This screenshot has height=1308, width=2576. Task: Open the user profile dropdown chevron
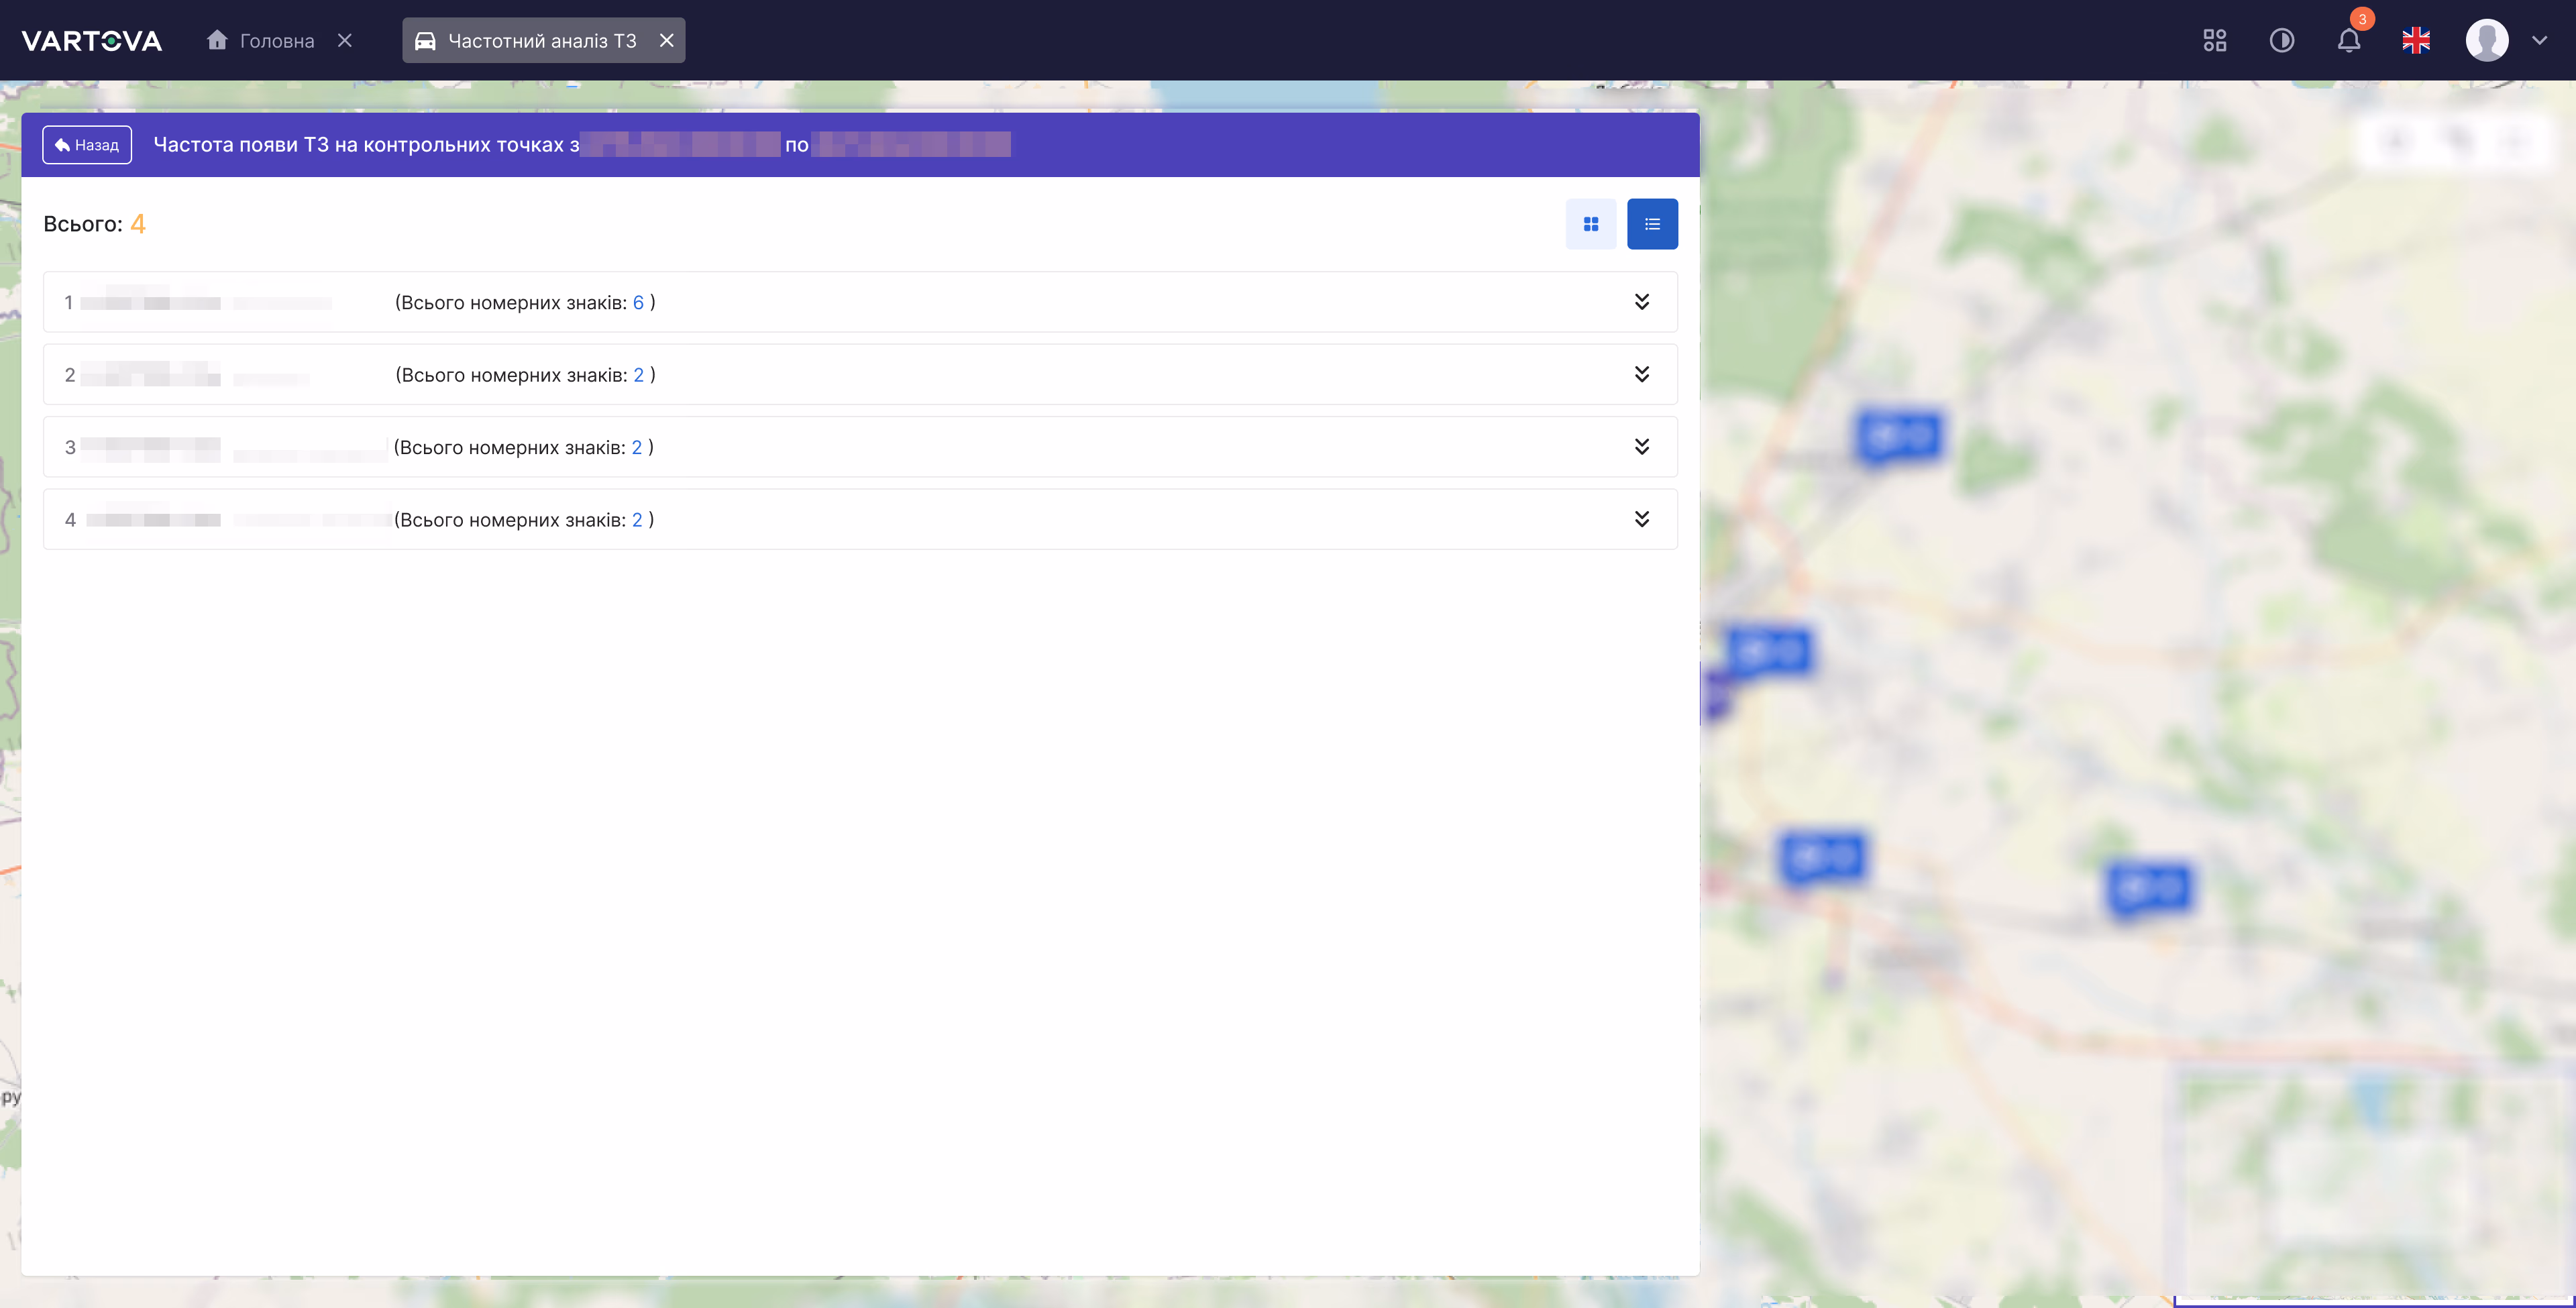point(2540,40)
